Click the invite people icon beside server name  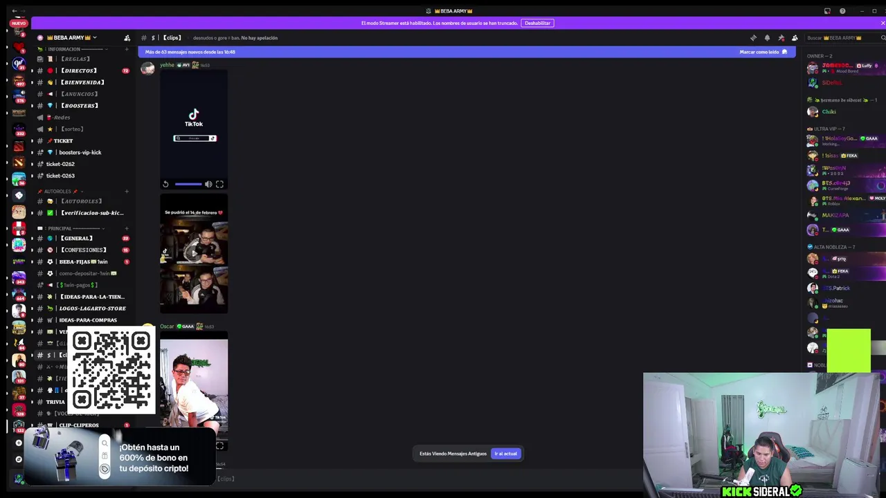[x=127, y=38]
